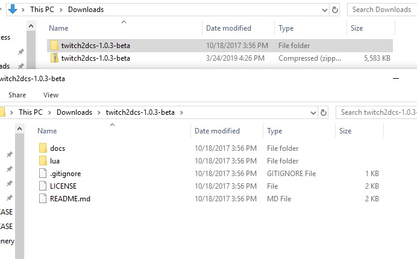Sort by Size in Downloads window
The width and height of the screenshot is (417, 259).
[x=357, y=28]
